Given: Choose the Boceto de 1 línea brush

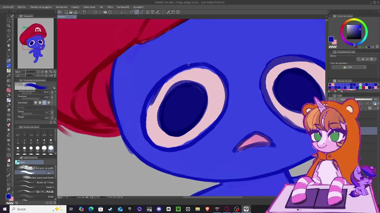Looking at the screenshot, I should (35, 182).
